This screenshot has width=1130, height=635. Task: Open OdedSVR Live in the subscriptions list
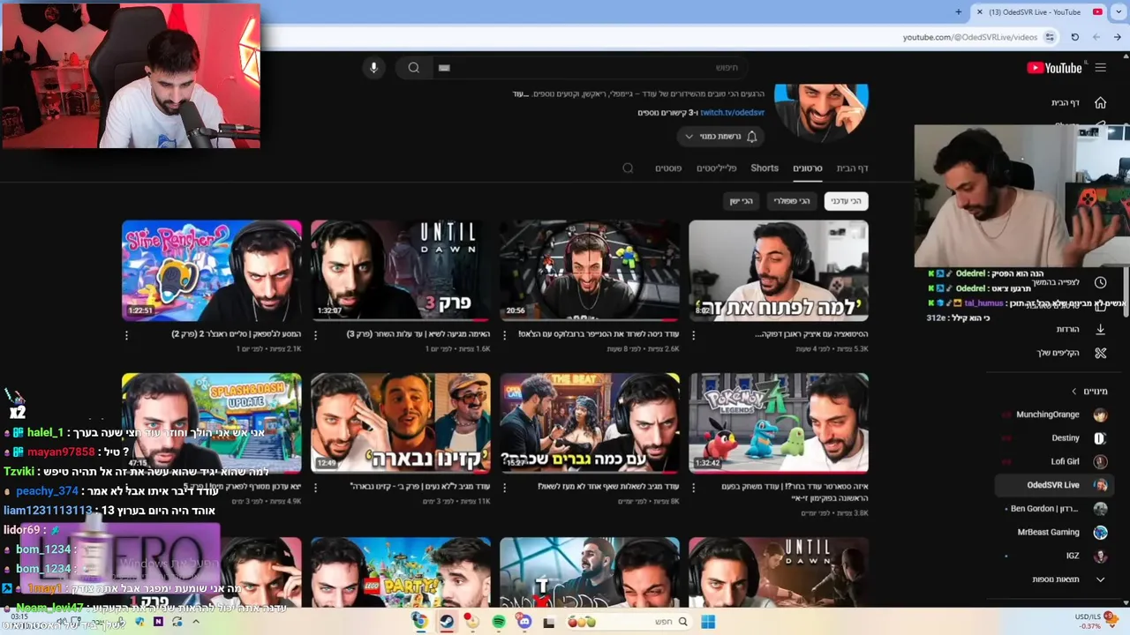coord(1055,485)
